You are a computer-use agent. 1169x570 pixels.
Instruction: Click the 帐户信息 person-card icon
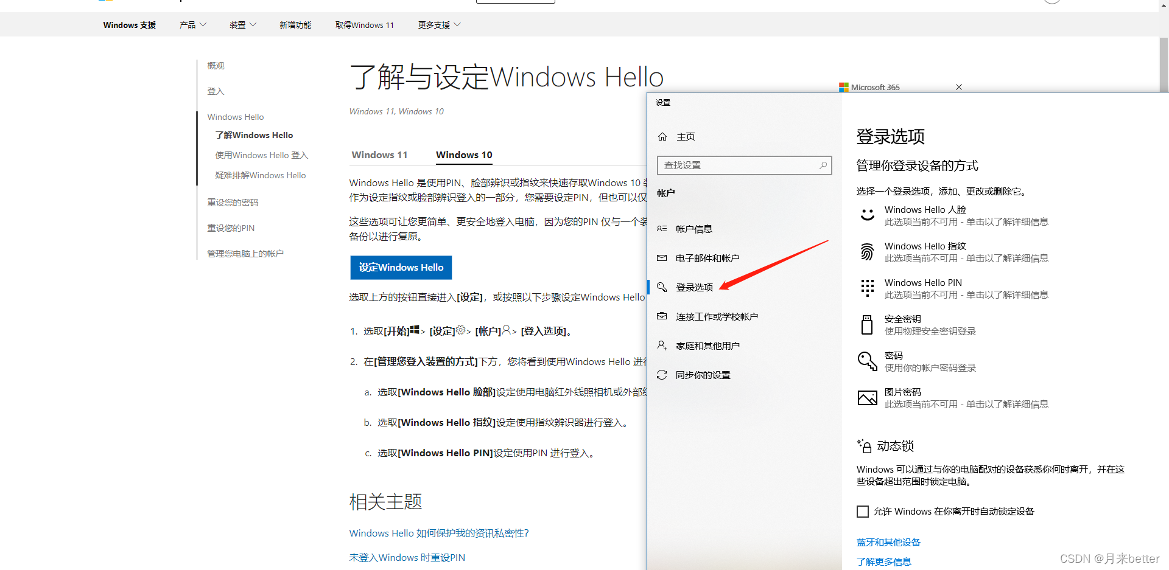coord(662,229)
